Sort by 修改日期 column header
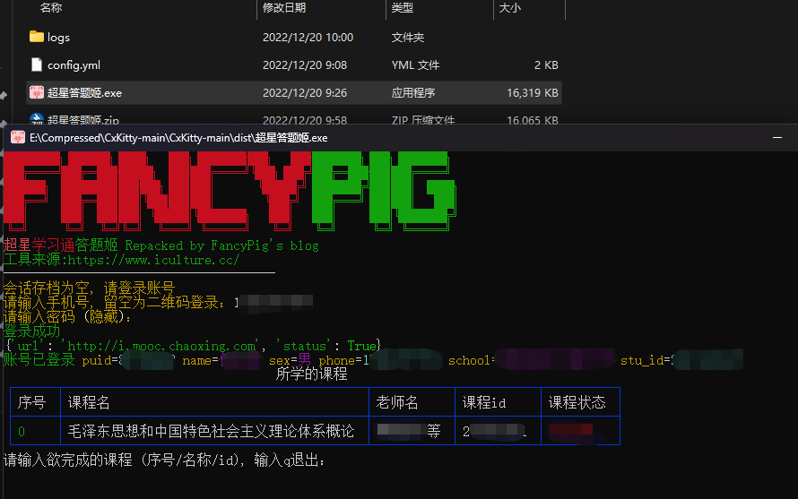The height and width of the screenshot is (499, 798). click(284, 8)
